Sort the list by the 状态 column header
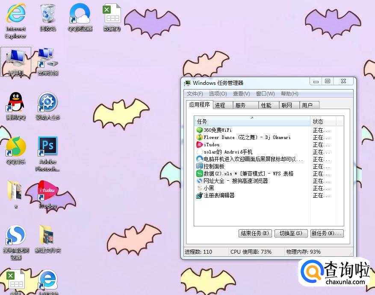This screenshot has width=375, height=295. 323,121
